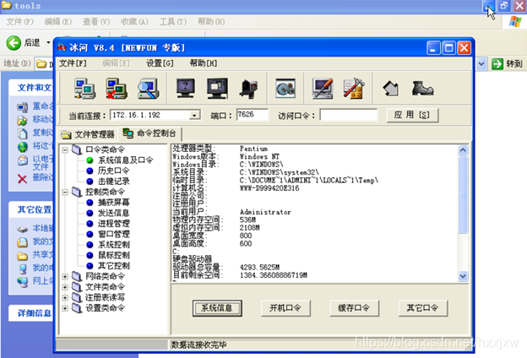Screen dimensions: 527x358
Task: Click the 端口 port input field
Action: [252, 115]
